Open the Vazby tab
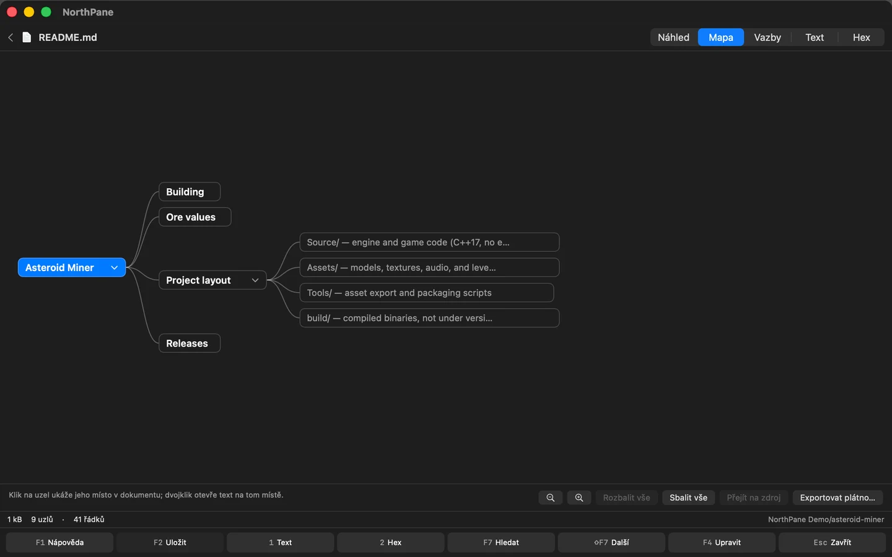Viewport: 892px width, 557px height. click(767, 38)
